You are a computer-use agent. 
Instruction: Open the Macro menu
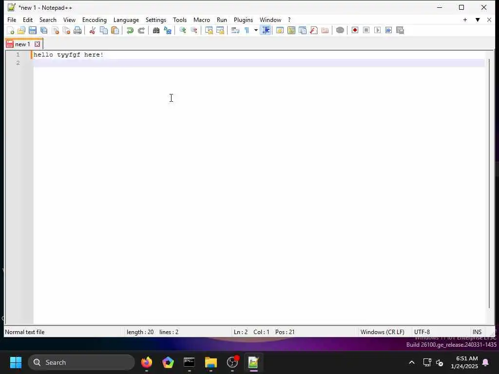coord(201,19)
